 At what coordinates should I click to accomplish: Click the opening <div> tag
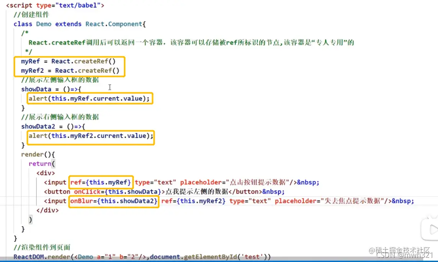(46, 173)
